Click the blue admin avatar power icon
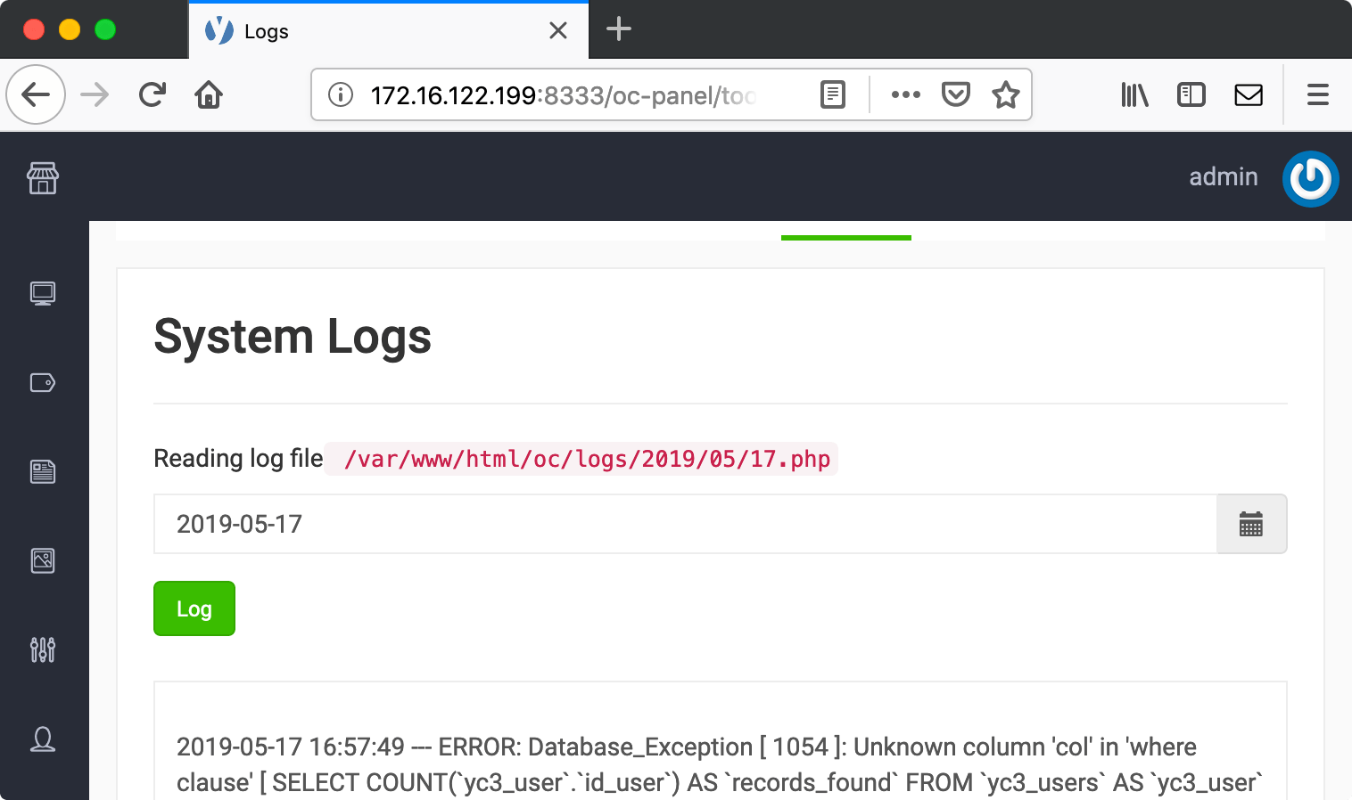 click(1310, 179)
